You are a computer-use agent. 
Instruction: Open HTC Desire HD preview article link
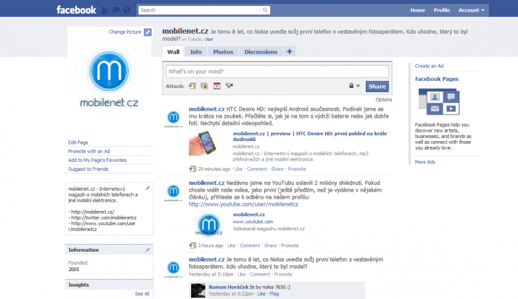click(x=310, y=137)
